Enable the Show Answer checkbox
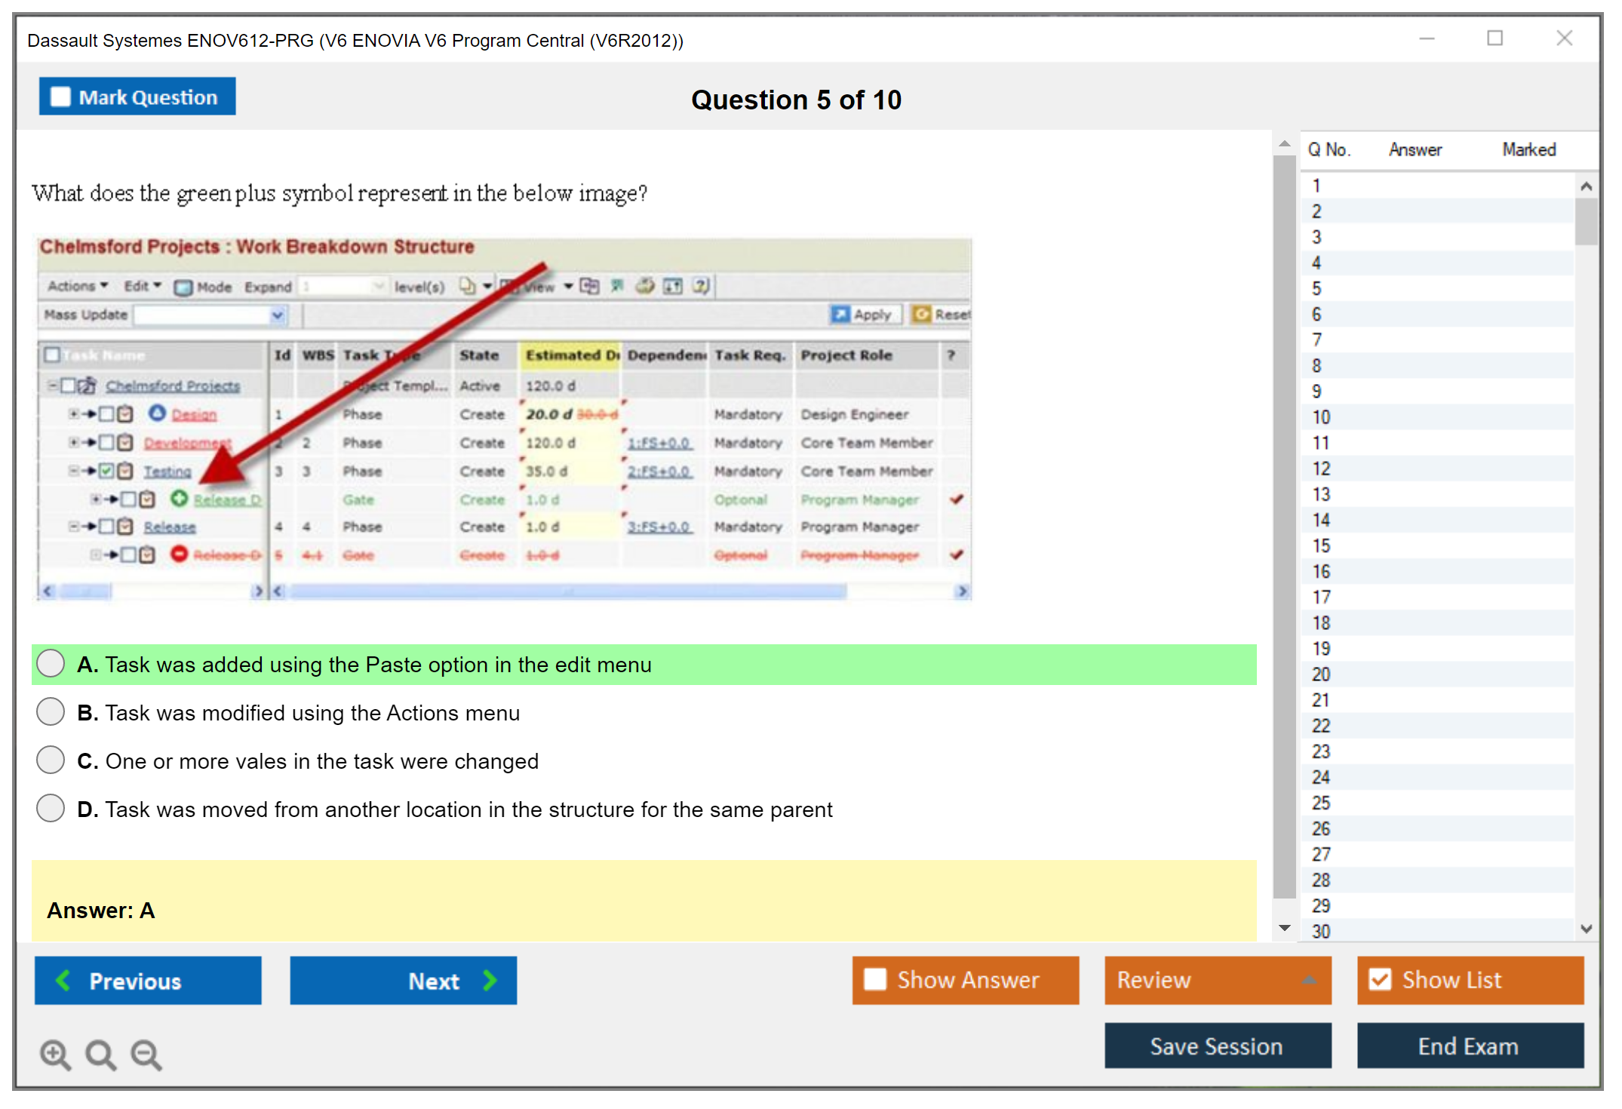This screenshot has height=1109, width=1622. pyautogui.click(x=875, y=979)
